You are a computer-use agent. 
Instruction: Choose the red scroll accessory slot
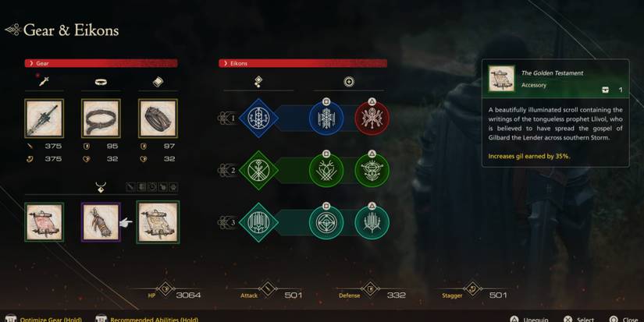(44, 222)
